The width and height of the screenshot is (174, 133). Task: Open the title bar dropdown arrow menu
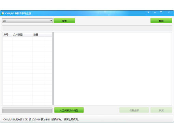click(148, 12)
